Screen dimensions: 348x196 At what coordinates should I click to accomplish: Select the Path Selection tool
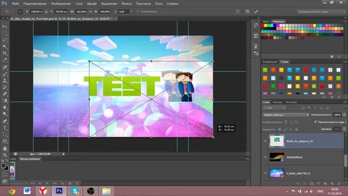(x=5, y=134)
